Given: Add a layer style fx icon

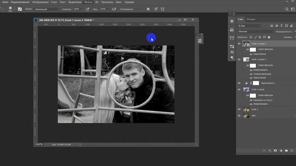Looking at the screenshot, I should coord(270,151).
